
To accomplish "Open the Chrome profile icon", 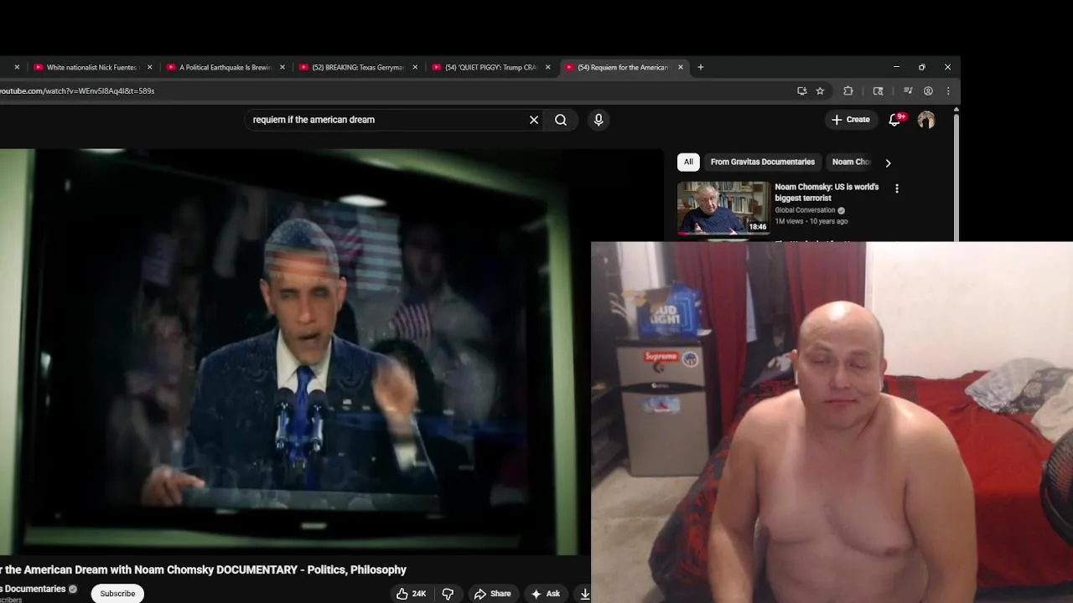I will [928, 90].
